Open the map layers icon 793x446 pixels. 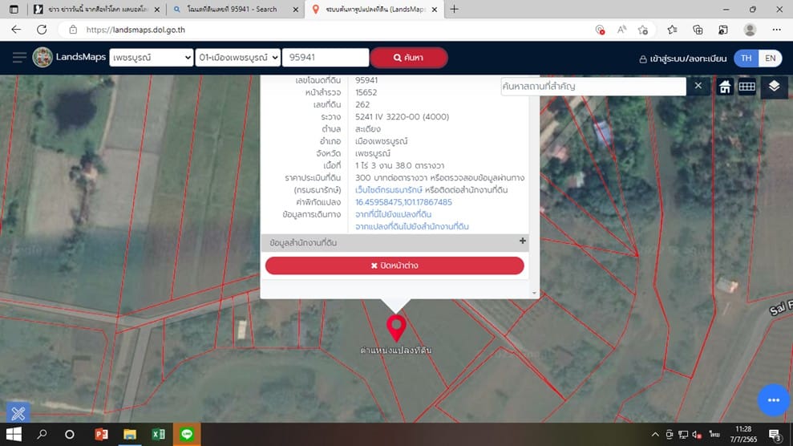coord(774,87)
